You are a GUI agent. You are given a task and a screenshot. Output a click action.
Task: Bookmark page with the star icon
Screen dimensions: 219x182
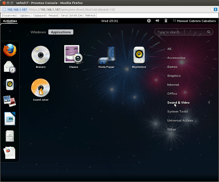212,9
